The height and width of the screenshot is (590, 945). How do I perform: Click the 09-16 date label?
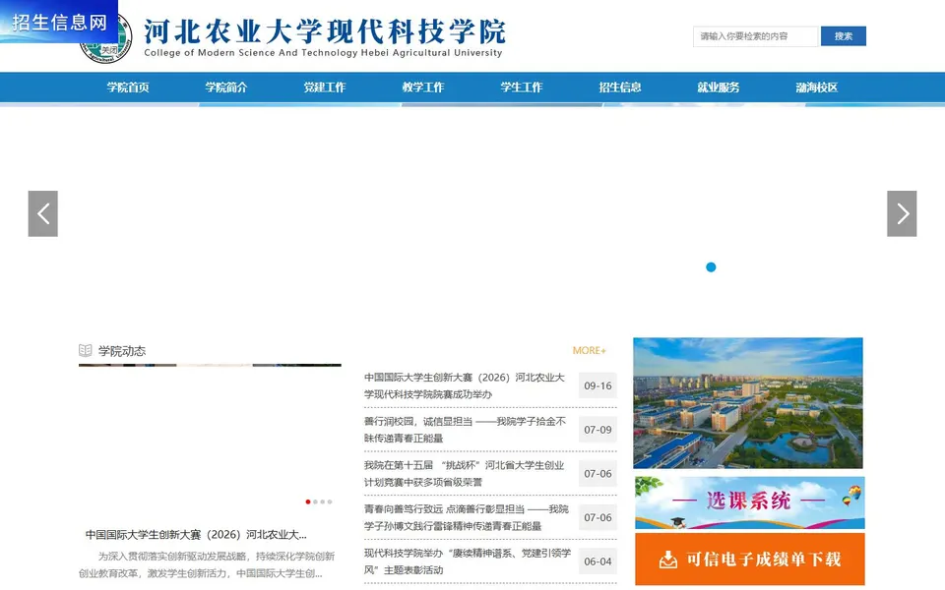click(598, 385)
